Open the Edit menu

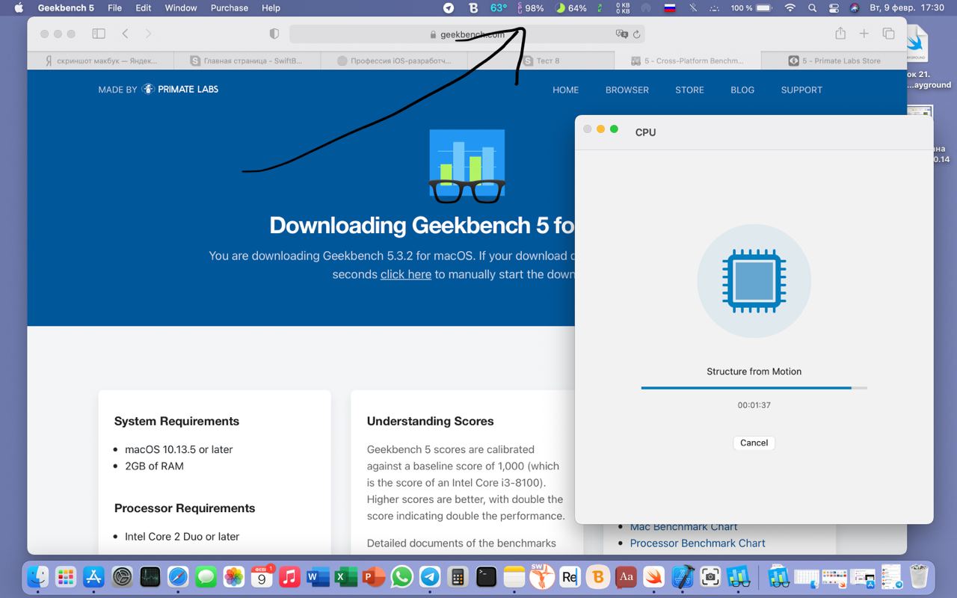pos(144,7)
